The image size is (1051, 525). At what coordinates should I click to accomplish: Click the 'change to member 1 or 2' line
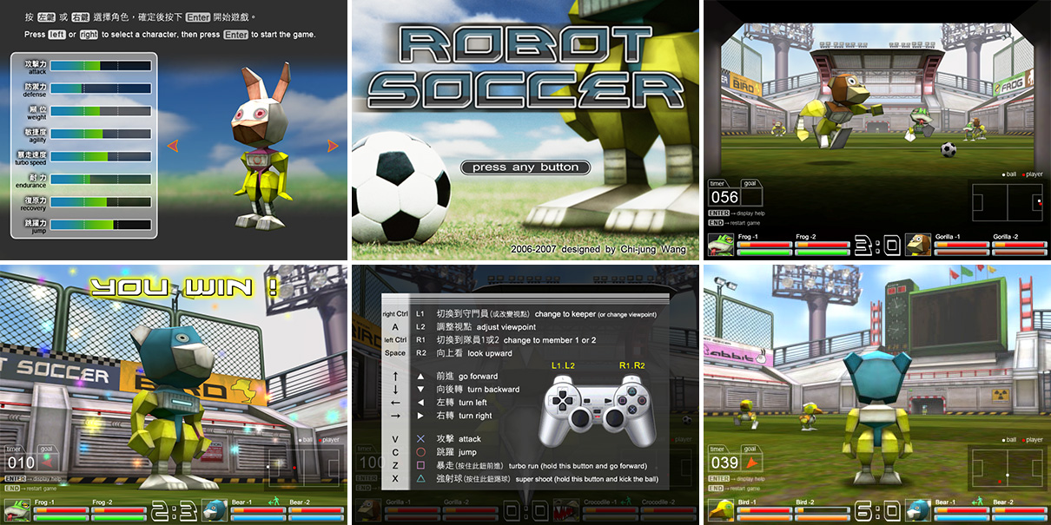[516, 340]
